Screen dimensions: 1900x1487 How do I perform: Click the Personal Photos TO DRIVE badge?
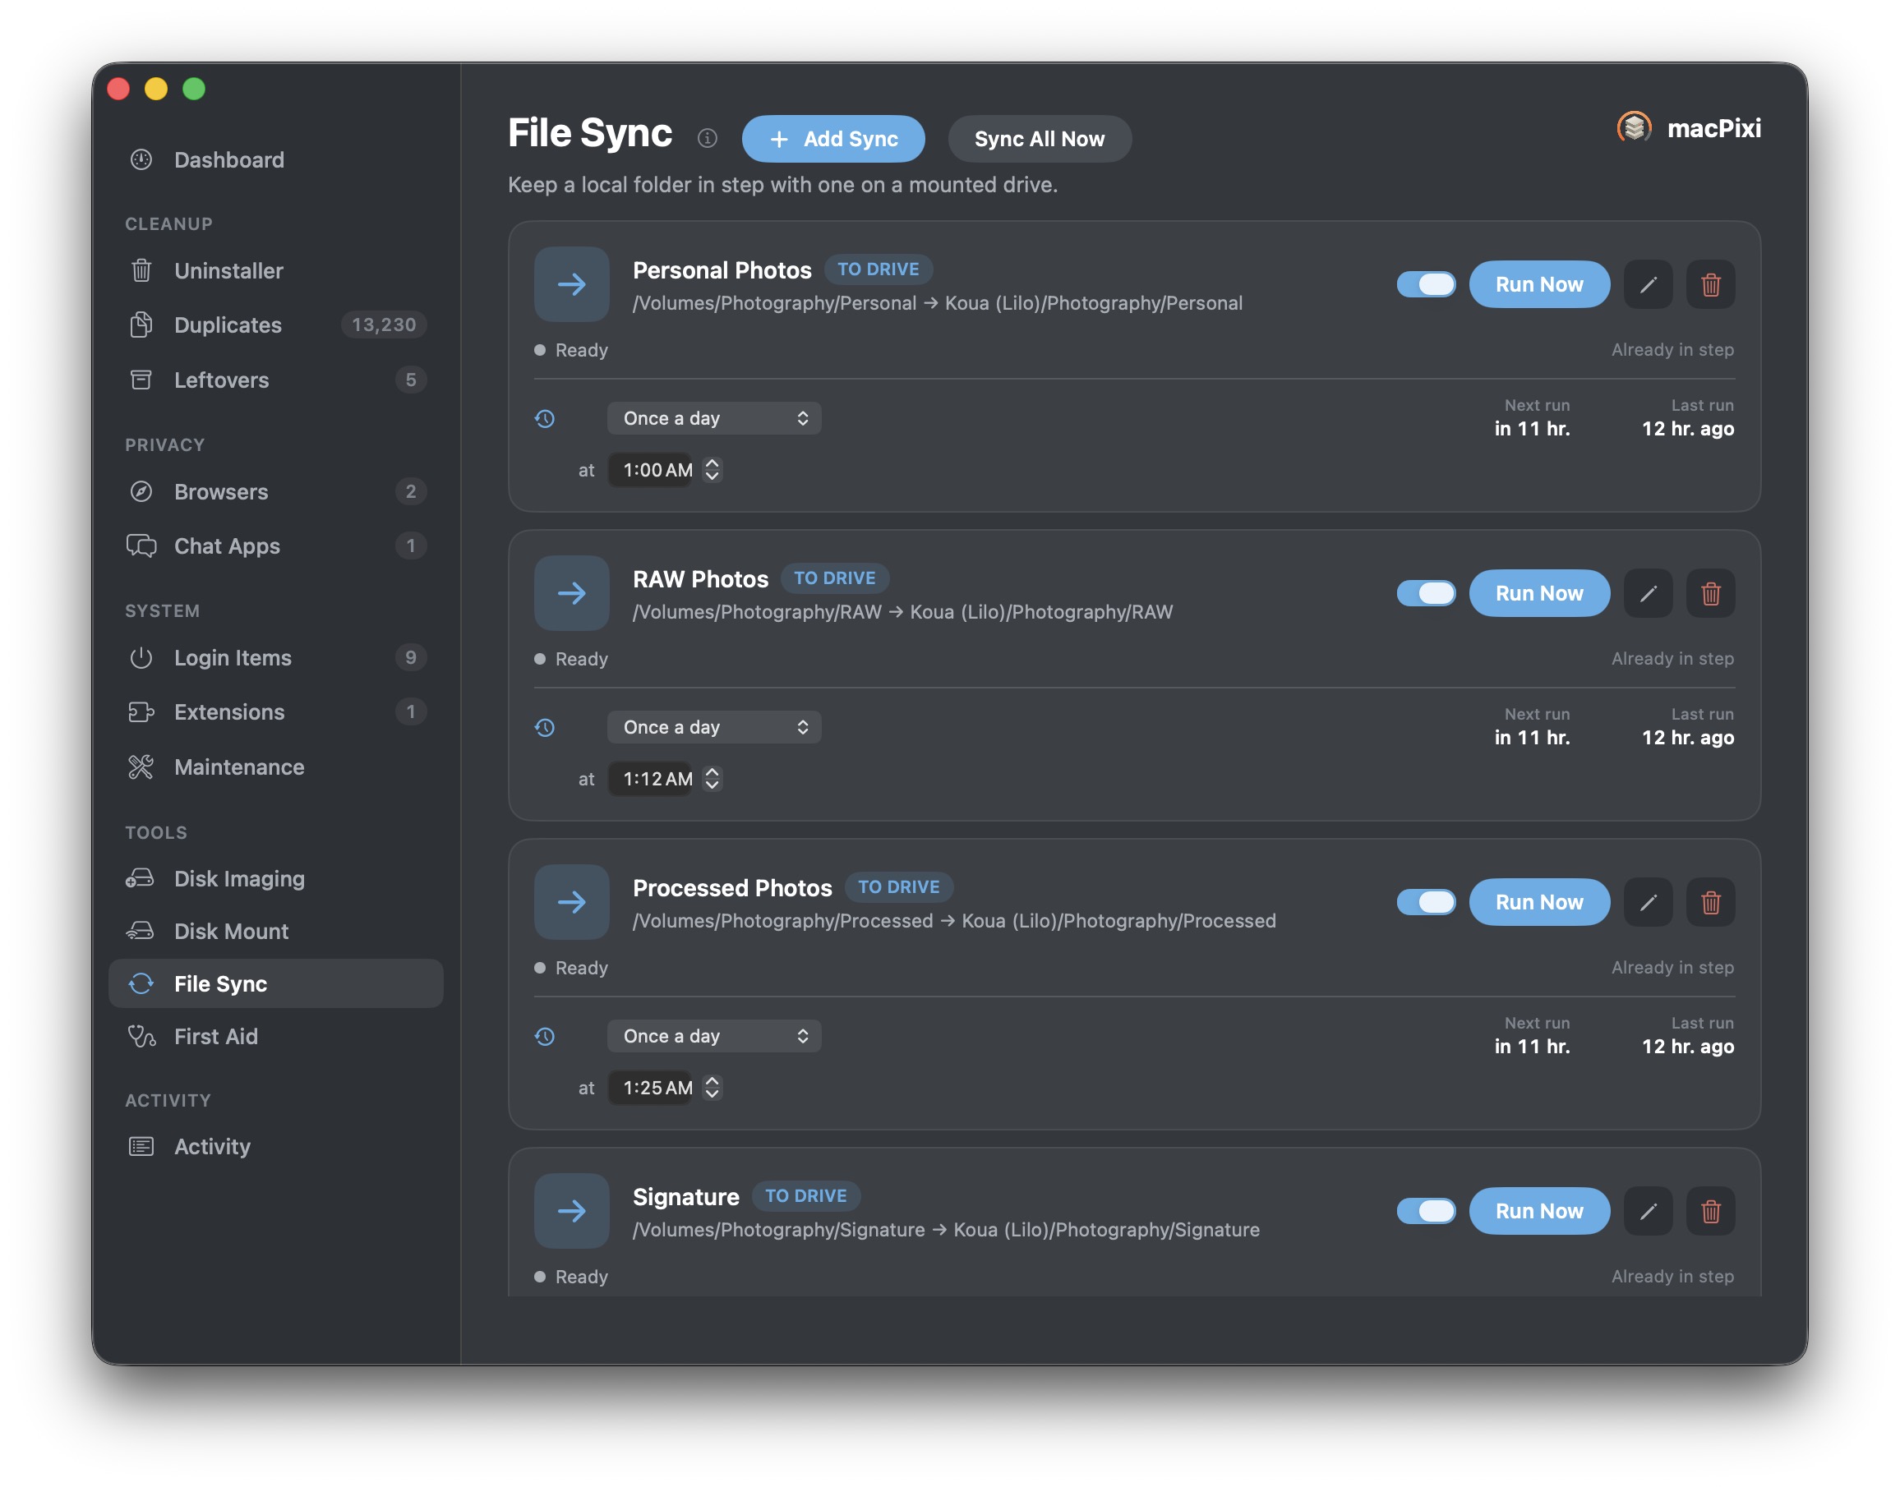[878, 270]
